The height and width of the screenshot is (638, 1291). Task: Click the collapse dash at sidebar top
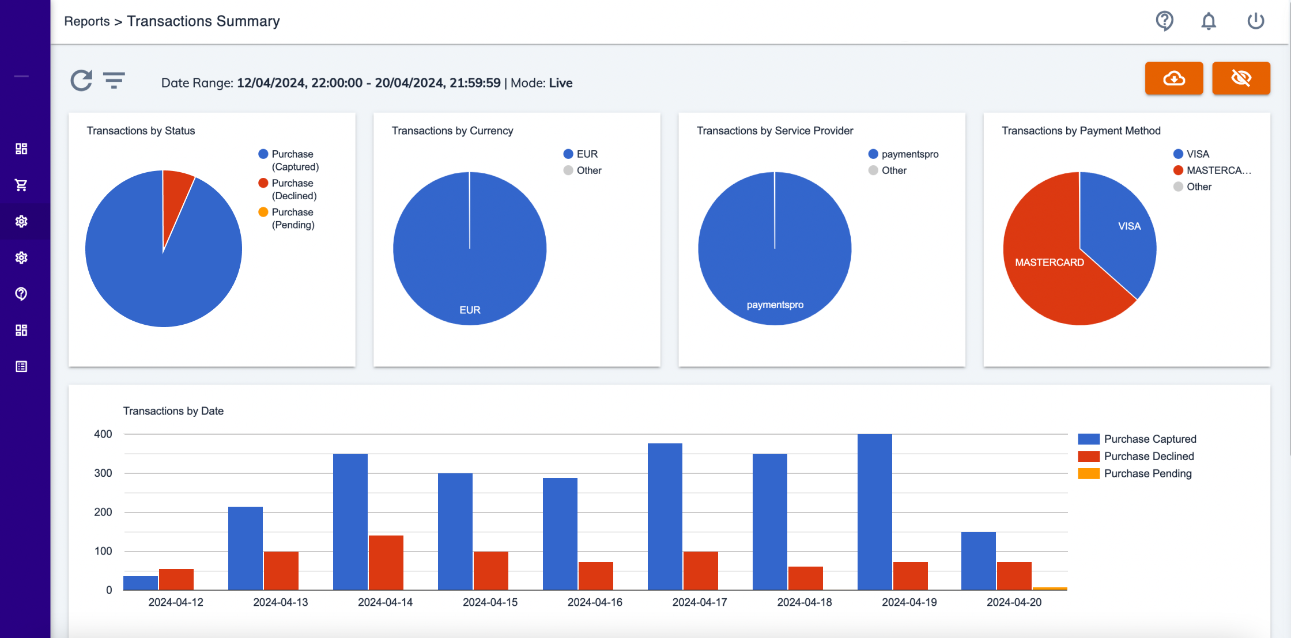pos(21,76)
